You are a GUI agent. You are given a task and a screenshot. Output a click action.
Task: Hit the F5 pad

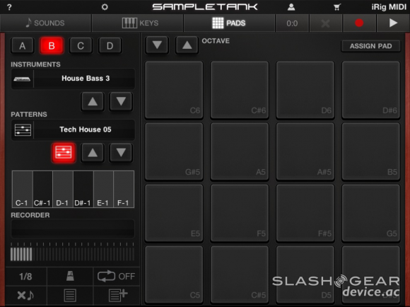[240, 213]
